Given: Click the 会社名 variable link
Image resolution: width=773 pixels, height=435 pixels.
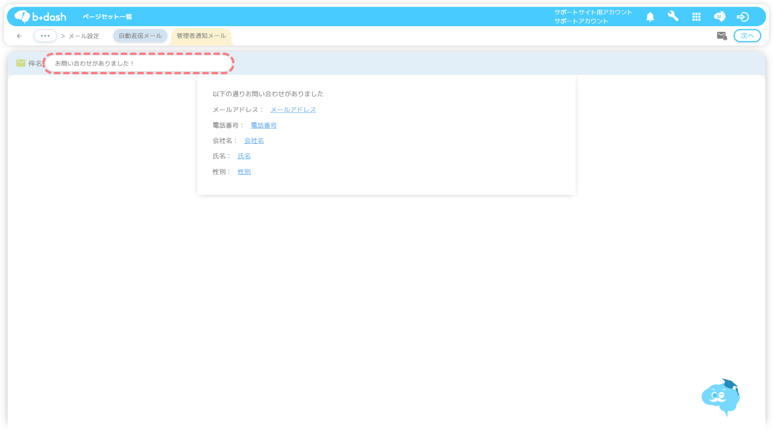Looking at the screenshot, I should (x=254, y=141).
